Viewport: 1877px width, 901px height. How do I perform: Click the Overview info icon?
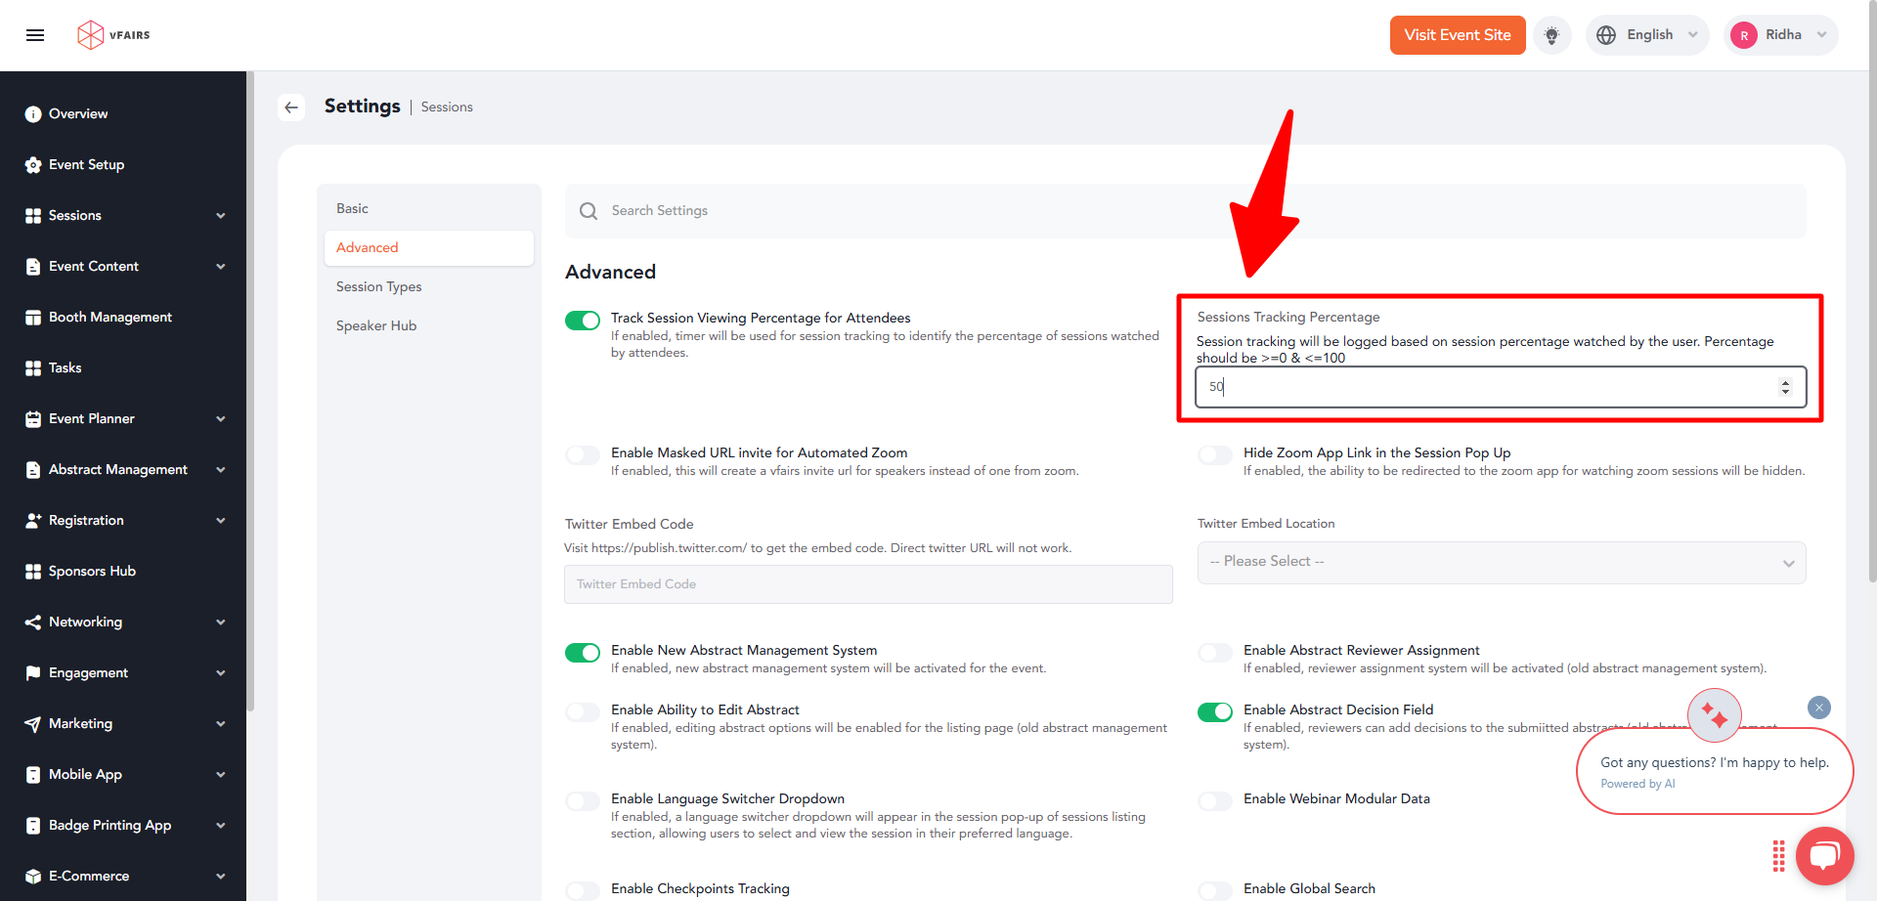33,114
